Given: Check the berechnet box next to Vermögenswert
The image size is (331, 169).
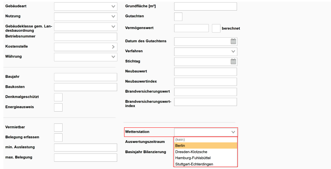Looking at the screenshot, I should (216, 28).
